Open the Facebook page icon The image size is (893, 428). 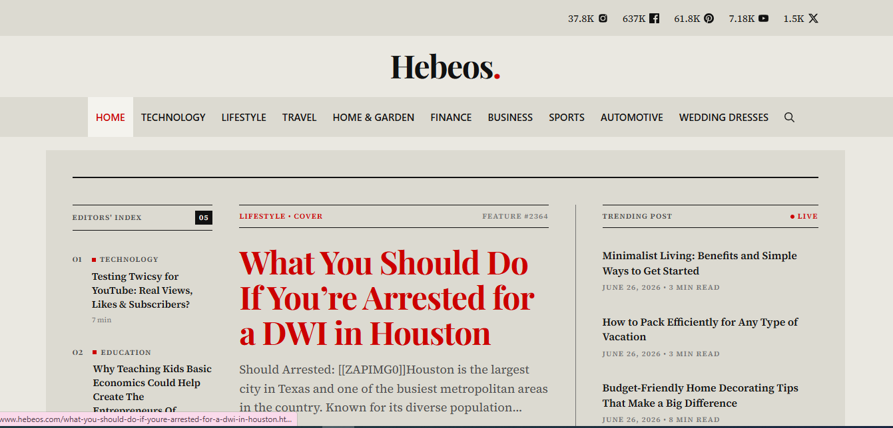tap(654, 19)
